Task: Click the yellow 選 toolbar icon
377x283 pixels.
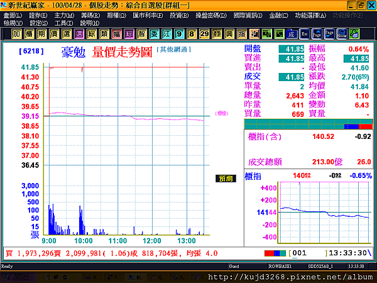Action: (x=67, y=34)
